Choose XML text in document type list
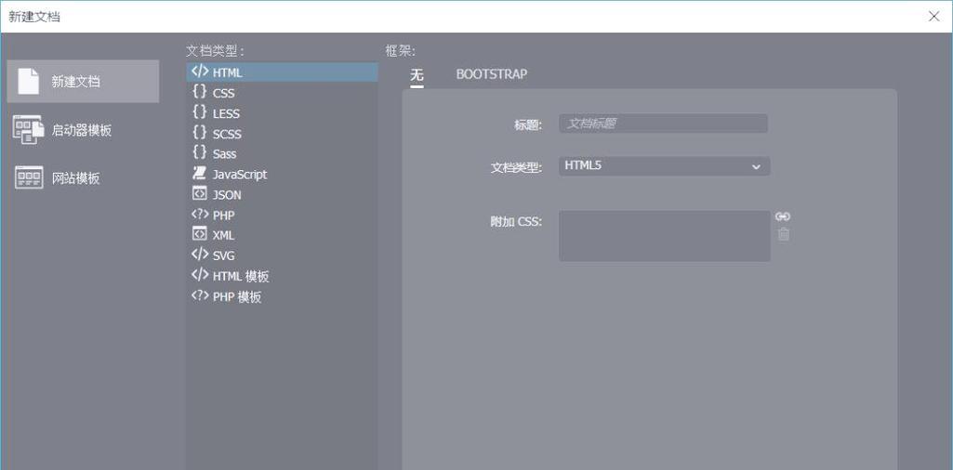The width and height of the screenshot is (953, 470). tap(224, 236)
